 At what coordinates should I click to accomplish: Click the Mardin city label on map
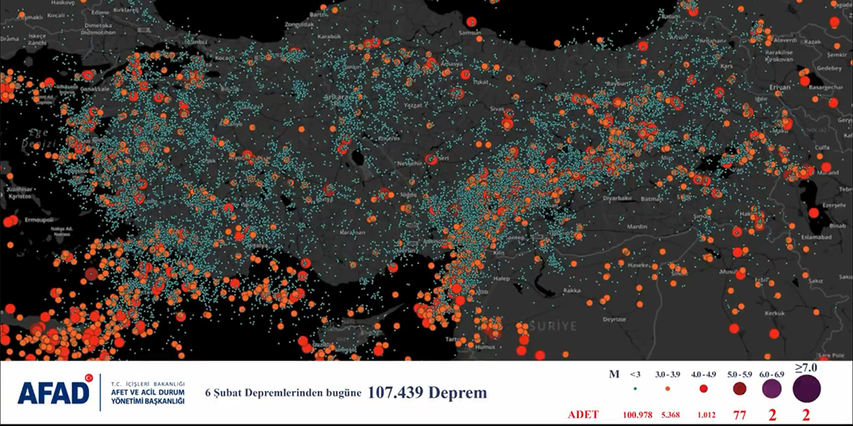pos(638,226)
